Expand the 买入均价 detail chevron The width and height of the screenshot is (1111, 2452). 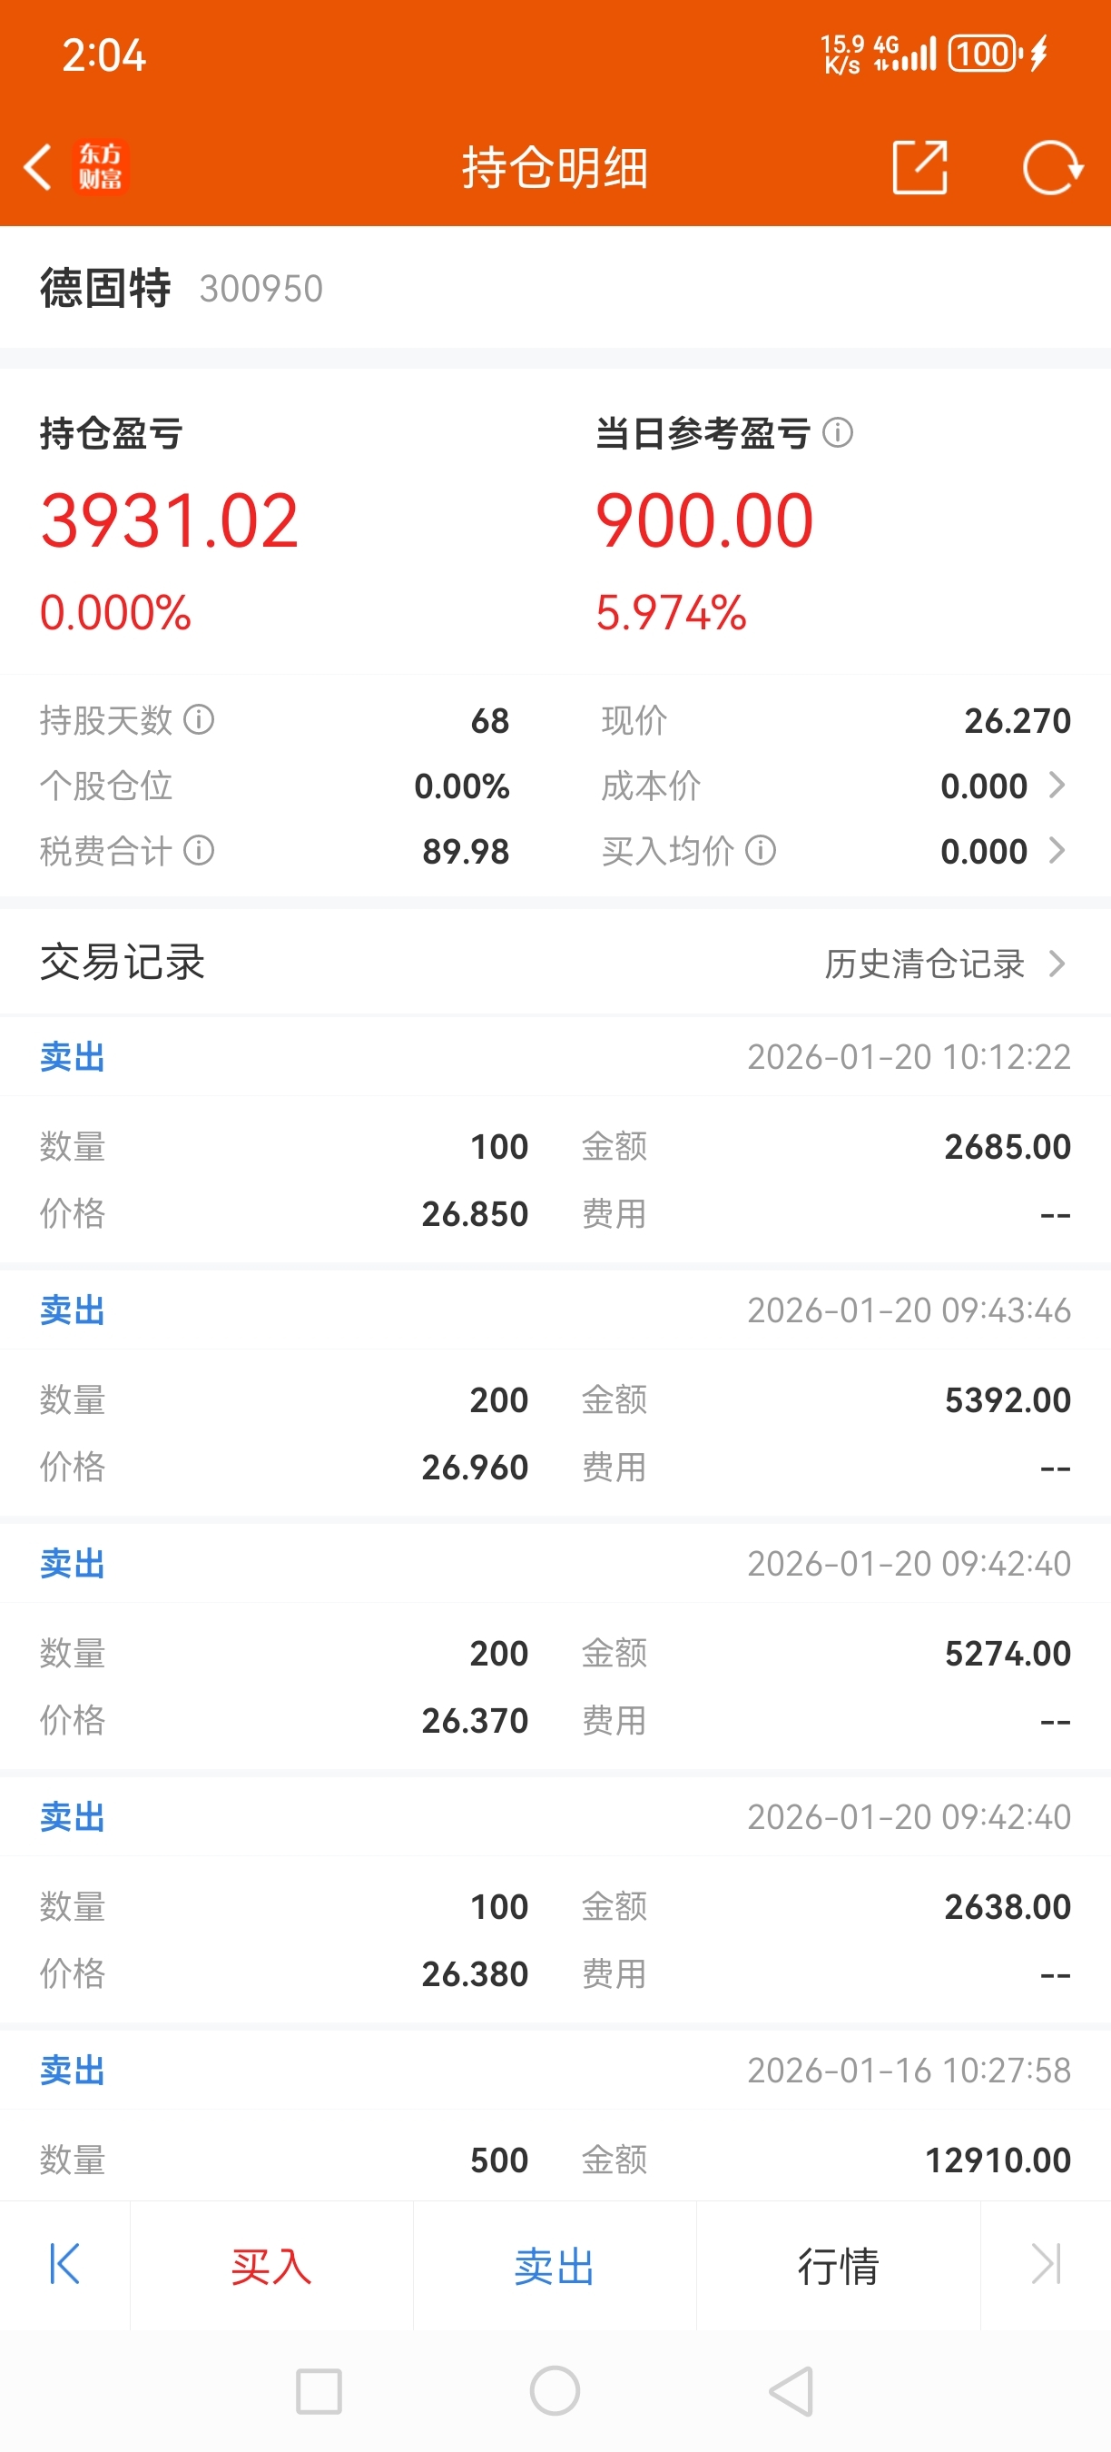pyautogui.click(x=1056, y=850)
